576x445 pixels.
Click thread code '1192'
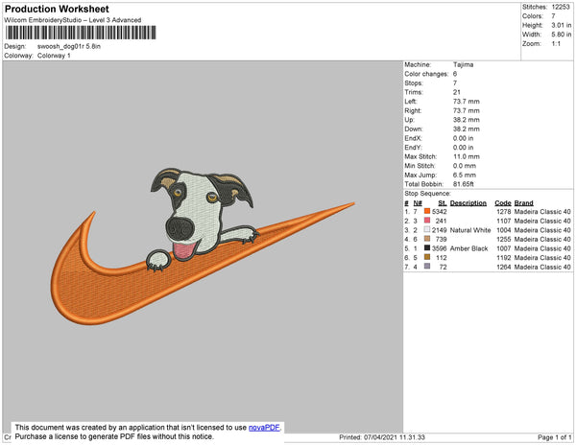pos(504,258)
